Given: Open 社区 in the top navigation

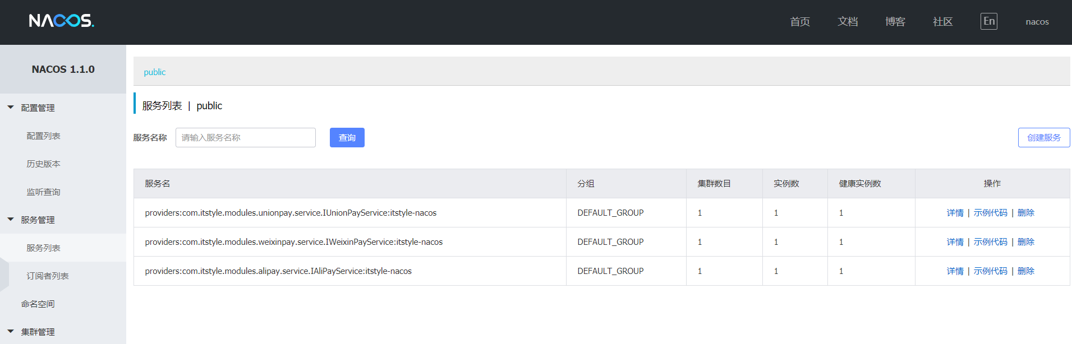Looking at the screenshot, I should 942,21.
